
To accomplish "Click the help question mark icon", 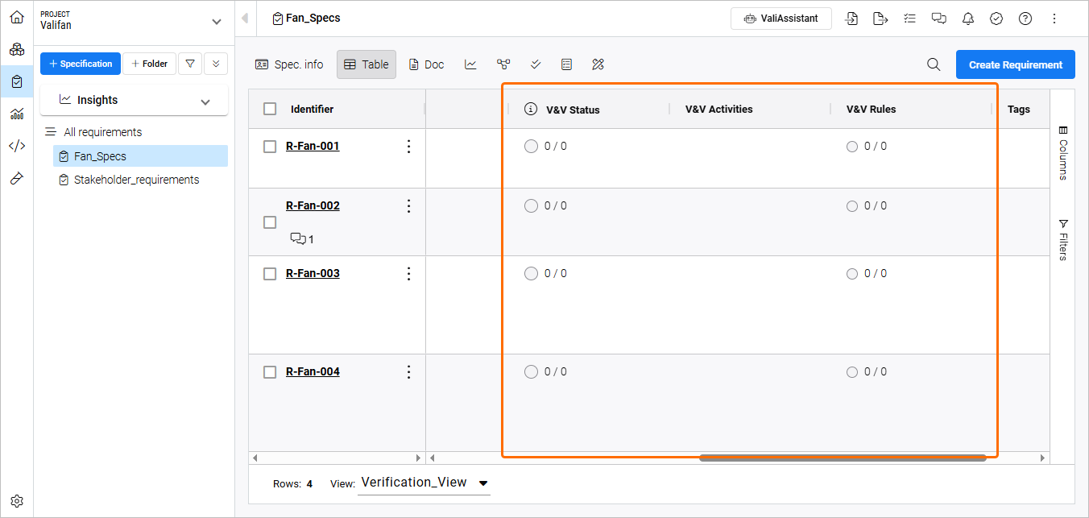I will pos(1025,19).
